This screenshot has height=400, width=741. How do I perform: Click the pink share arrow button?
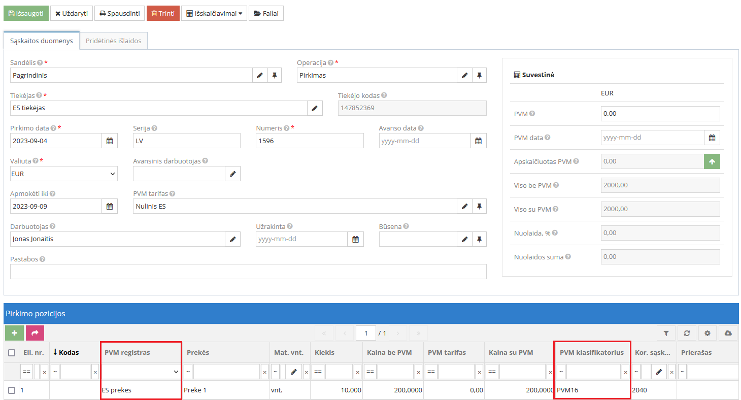[35, 333]
